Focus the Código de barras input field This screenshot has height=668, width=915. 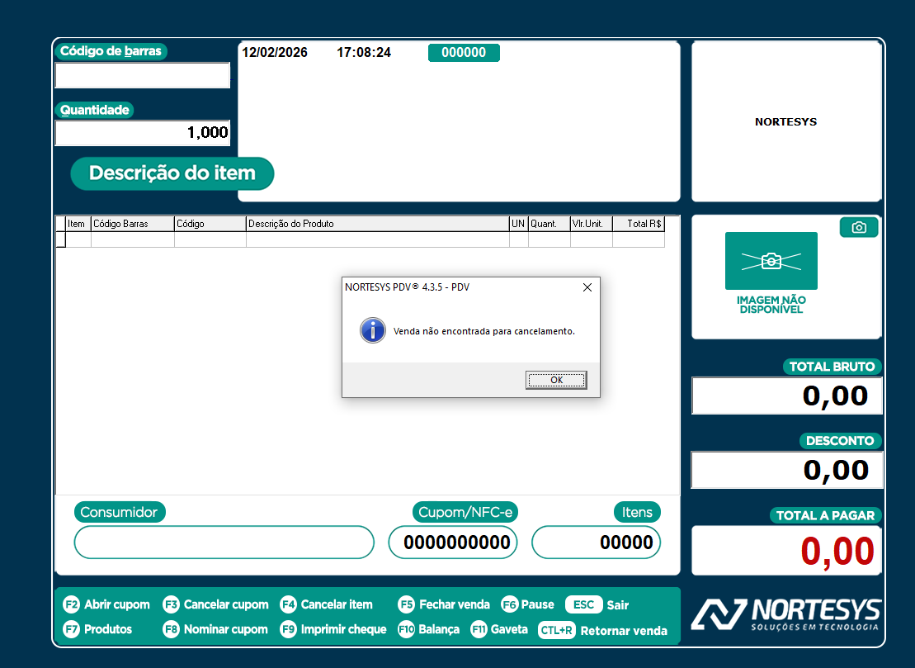[142, 75]
